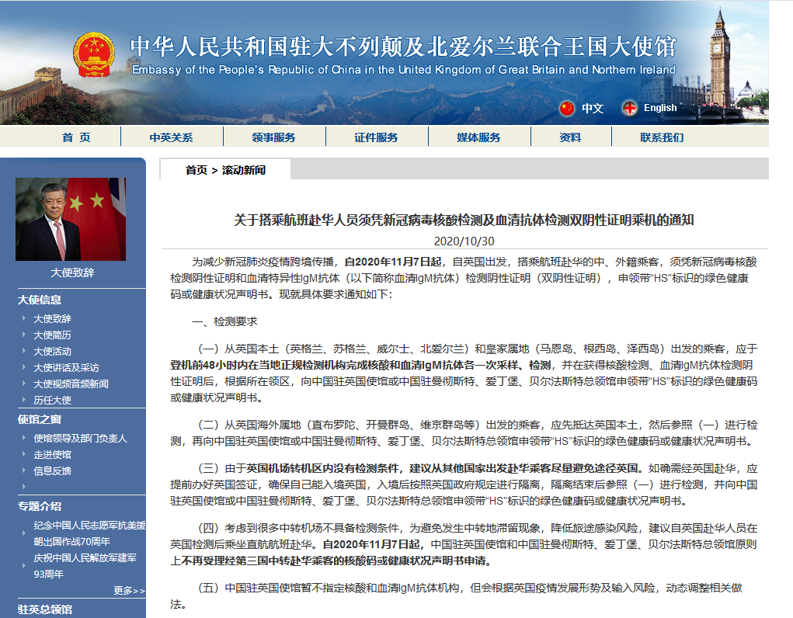This screenshot has width=793, height=618.
Task: Click the arrow bullet beside 大使简历
Action: pyautogui.click(x=25, y=335)
